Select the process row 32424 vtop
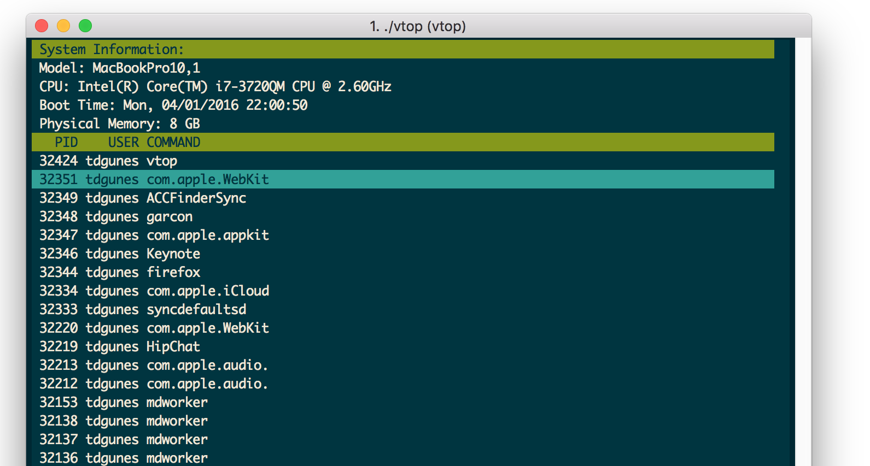 click(x=403, y=161)
